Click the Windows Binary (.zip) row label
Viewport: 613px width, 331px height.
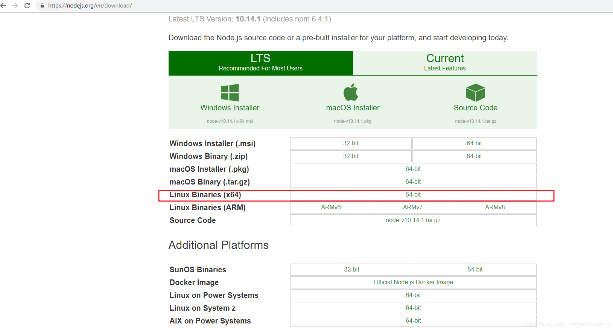(x=208, y=156)
